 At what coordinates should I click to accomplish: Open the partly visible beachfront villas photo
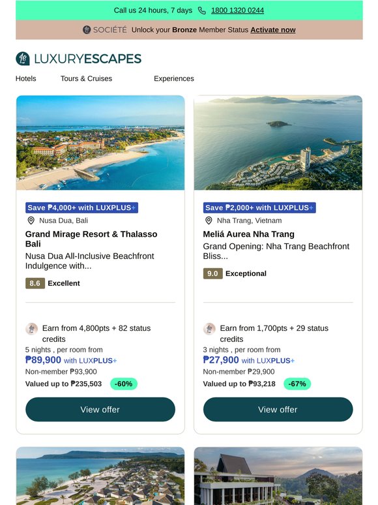coord(100,476)
